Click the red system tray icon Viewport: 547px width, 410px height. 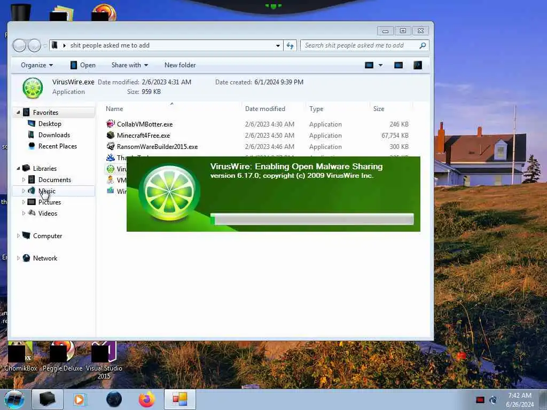tap(480, 400)
